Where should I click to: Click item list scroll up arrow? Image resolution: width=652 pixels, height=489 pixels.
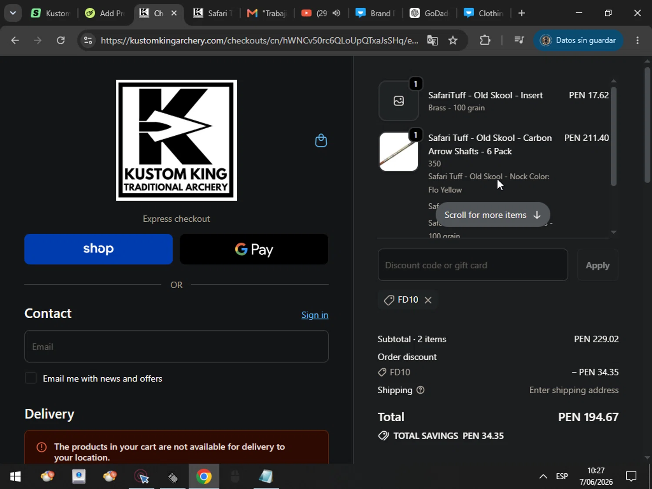click(614, 81)
